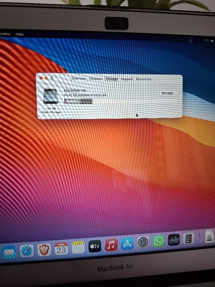Launch the Stocks app with chart icon

(174, 240)
